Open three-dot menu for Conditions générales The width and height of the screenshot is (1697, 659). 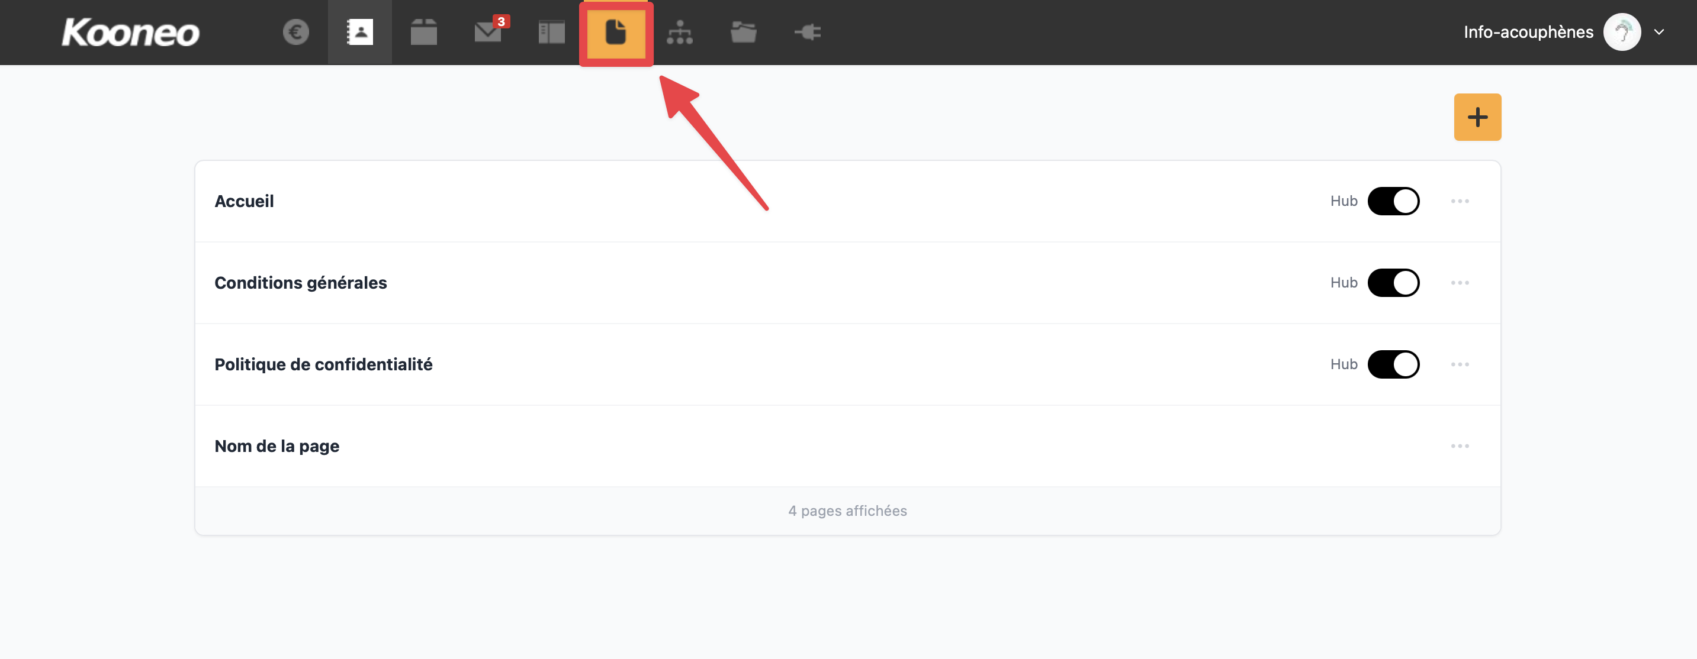tap(1460, 282)
